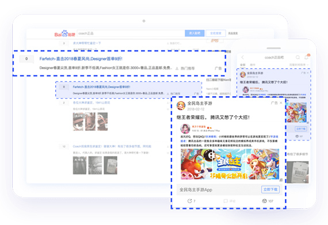Open the 全民岛主 game banner image
The image size is (328, 225).
(230, 164)
